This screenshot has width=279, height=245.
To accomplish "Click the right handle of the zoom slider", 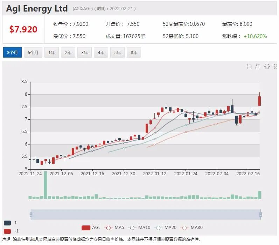I will tap(260, 215).
